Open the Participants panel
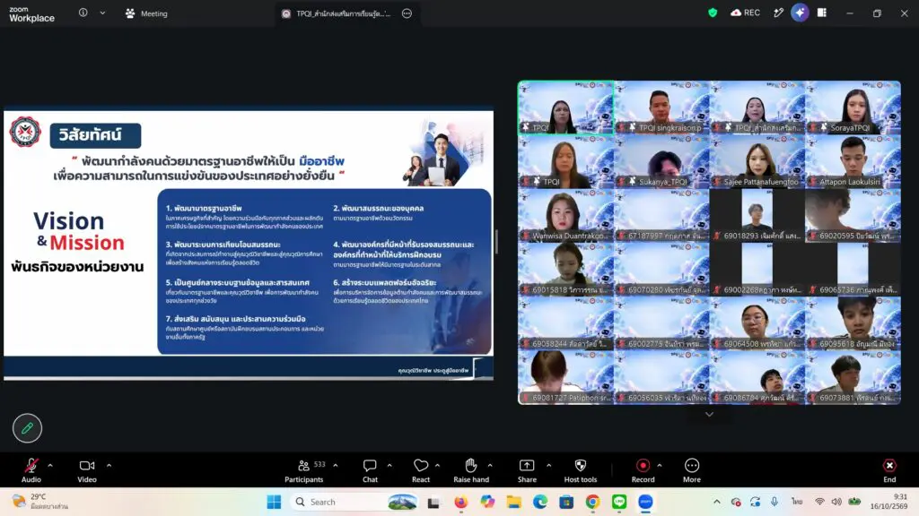The height and width of the screenshot is (516, 919). (303, 470)
